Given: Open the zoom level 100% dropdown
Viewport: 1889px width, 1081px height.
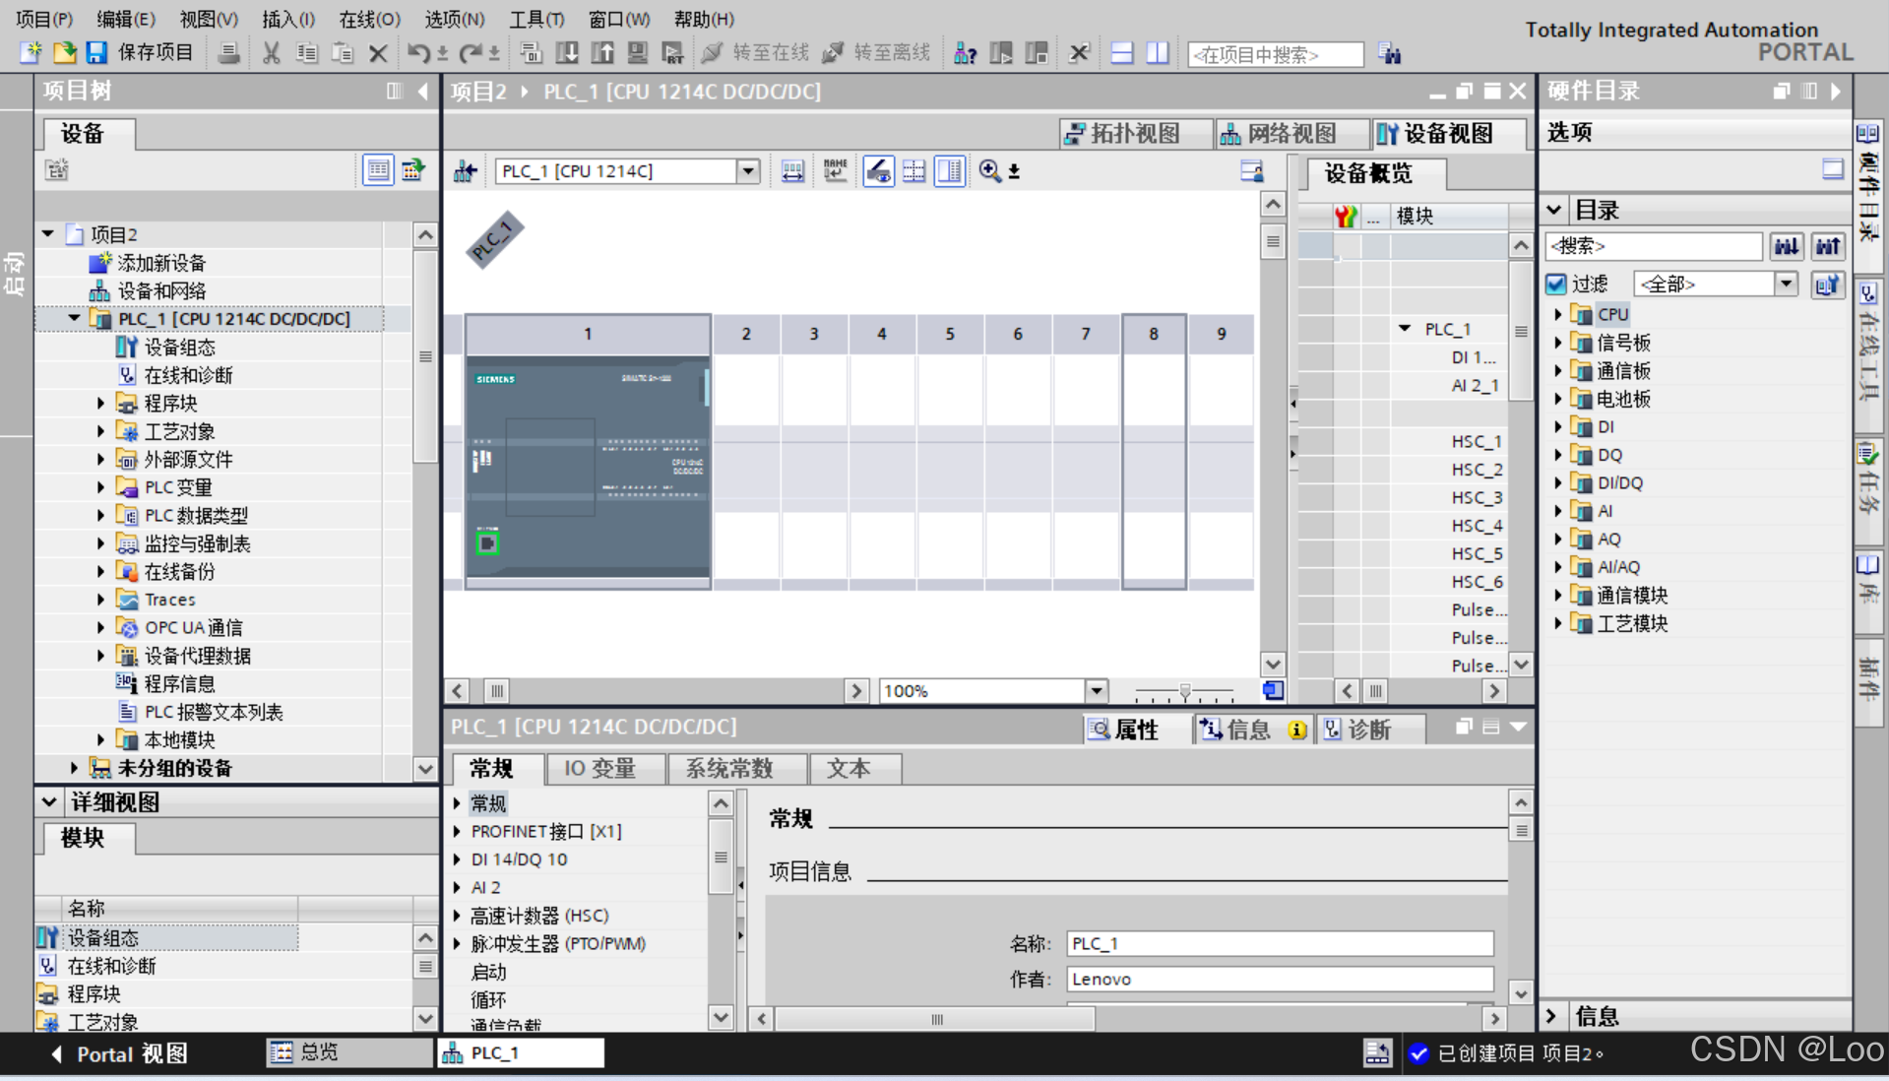Looking at the screenshot, I should pos(1096,691).
